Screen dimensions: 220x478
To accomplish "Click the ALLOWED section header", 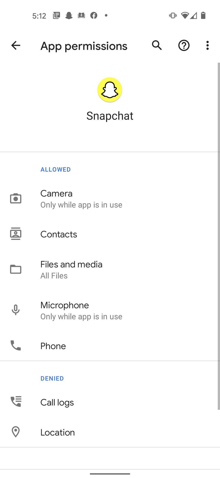I will pyautogui.click(x=55, y=169).
